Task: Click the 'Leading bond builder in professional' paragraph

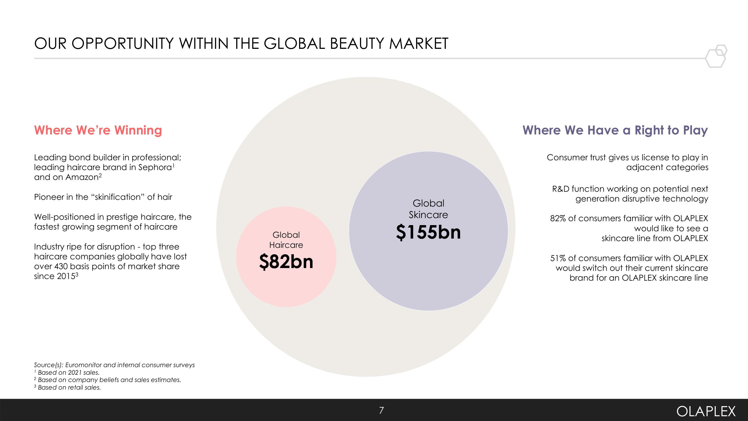Action: coord(108,167)
